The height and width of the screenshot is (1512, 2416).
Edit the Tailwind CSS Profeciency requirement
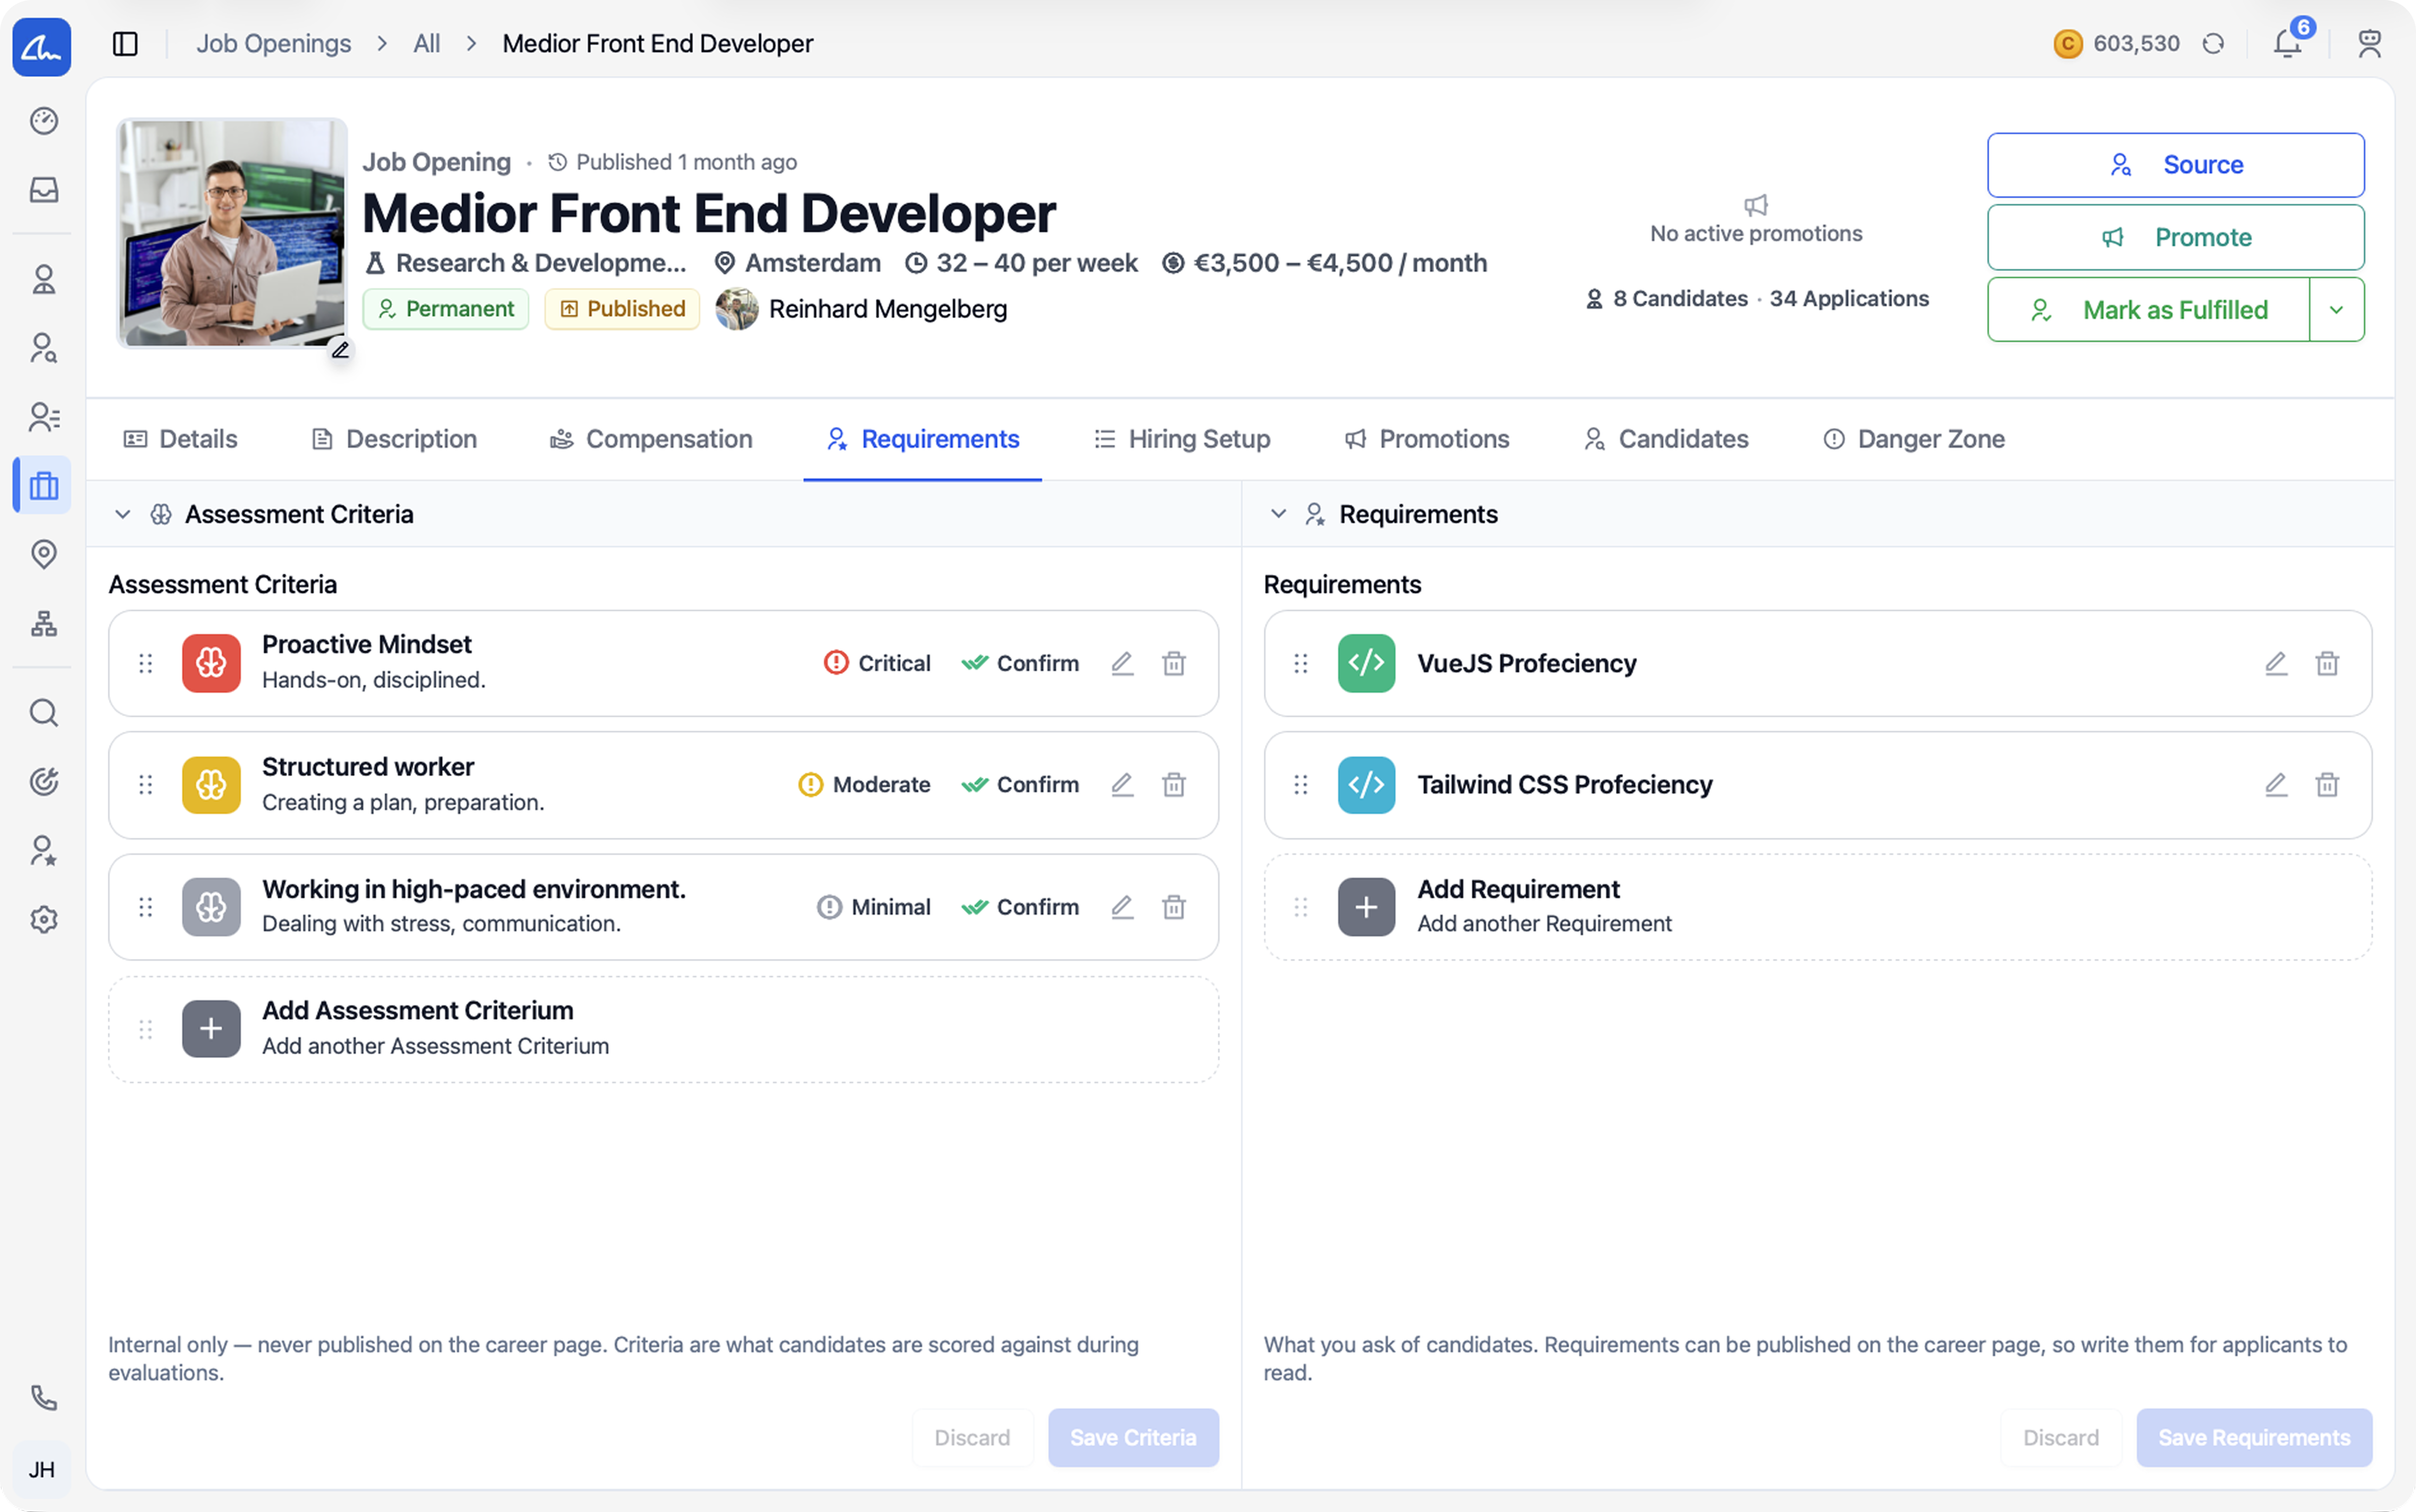click(x=2276, y=785)
